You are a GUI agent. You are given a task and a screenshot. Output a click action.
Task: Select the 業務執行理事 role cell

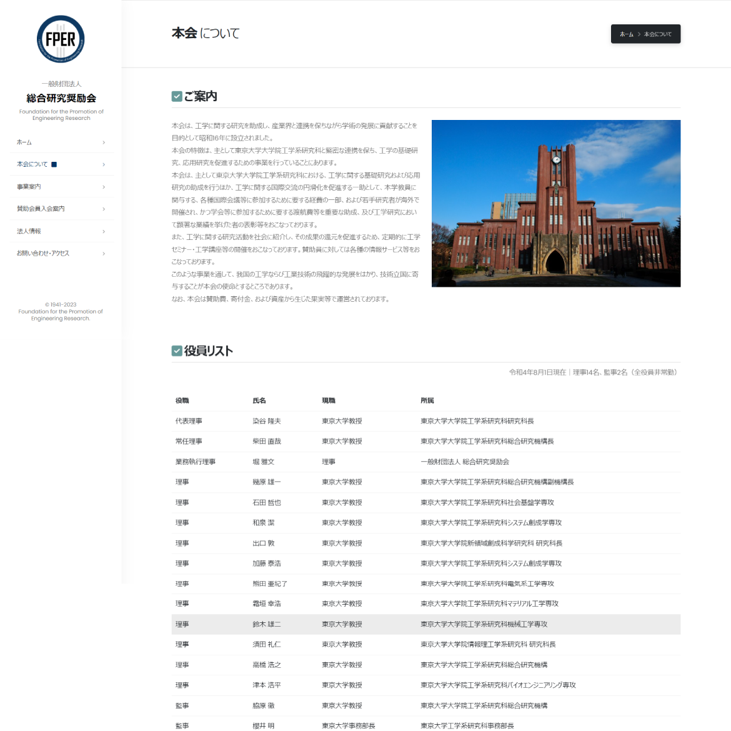click(x=196, y=462)
